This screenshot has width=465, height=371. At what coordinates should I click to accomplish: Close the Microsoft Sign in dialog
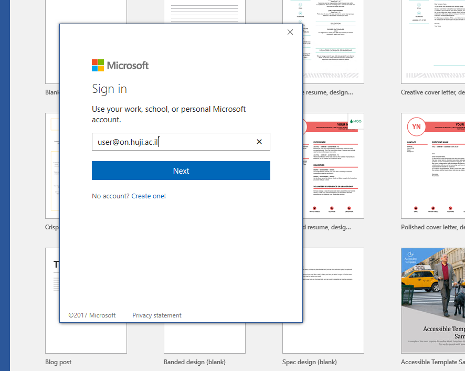coord(290,32)
